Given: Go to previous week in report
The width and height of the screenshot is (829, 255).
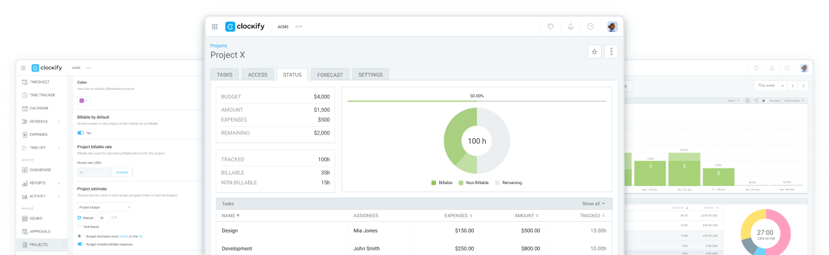Looking at the screenshot, I should 793,85.
